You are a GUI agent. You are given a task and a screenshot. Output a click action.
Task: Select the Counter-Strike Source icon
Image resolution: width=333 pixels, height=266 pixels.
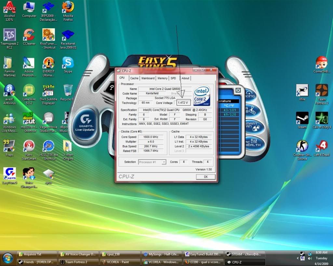[302, 150]
